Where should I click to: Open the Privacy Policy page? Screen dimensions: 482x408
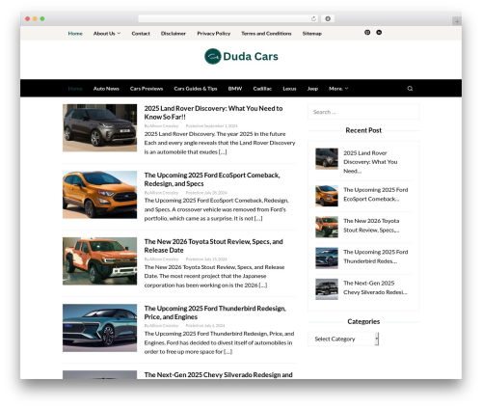pyautogui.click(x=214, y=34)
